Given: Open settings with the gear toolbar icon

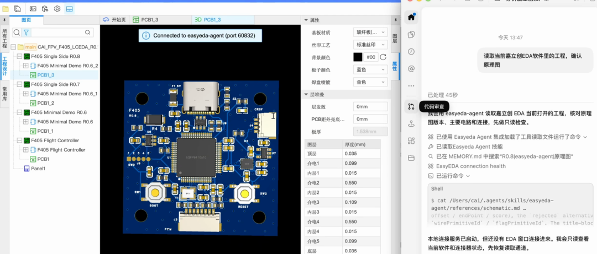Looking at the screenshot, I should (x=57, y=8).
